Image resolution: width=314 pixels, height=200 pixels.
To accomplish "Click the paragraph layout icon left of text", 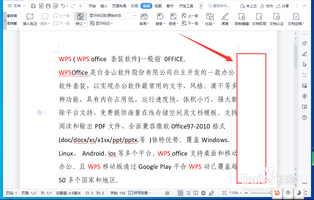I will coord(40,112).
